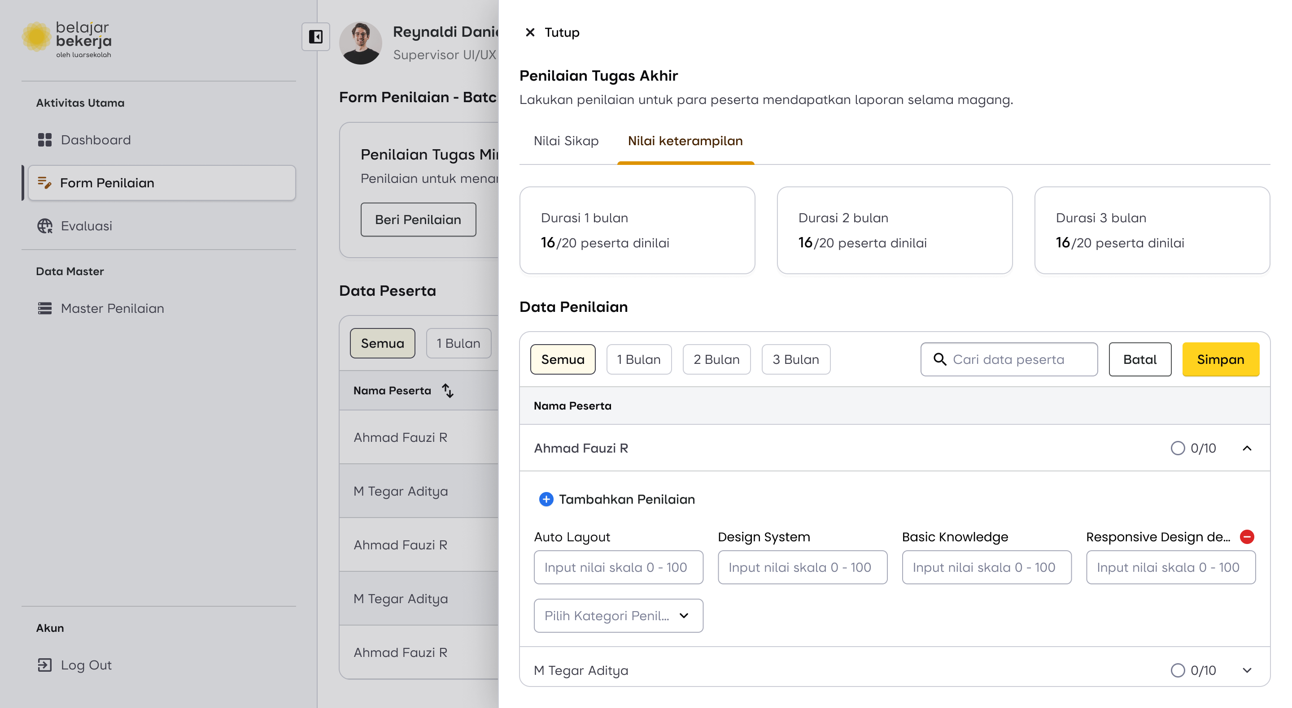
Task: Select the radio circle for Ahmad Fauzi R
Action: coord(1177,448)
